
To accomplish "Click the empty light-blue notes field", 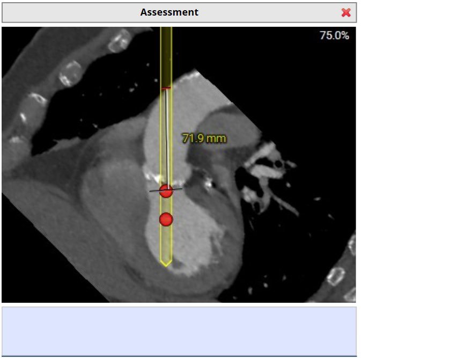I will [x=179, y=331].
